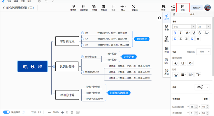The image size is (214, 116).
Task: Click the 重置 reset layout button
Action: [205, 99]
